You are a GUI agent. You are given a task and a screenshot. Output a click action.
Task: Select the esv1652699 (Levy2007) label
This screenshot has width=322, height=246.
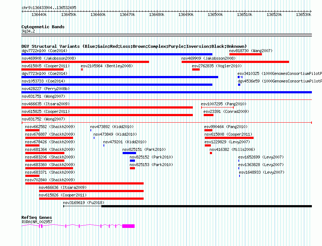click(x=261, y=157)
